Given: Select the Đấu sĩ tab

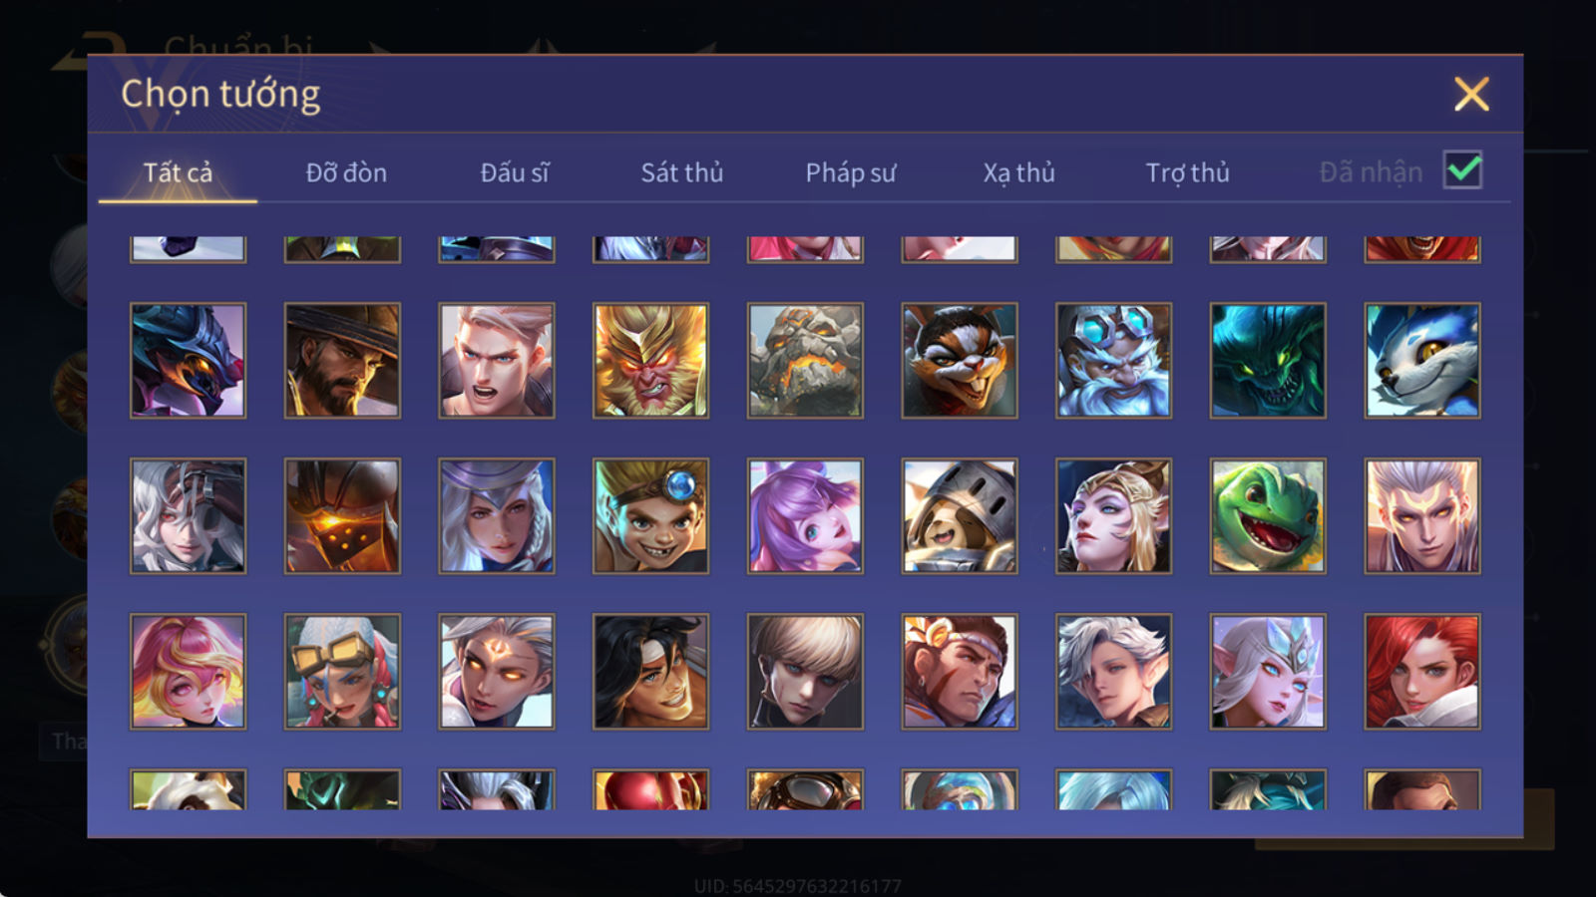Looking at the screenshot, I should coord(514,172).
